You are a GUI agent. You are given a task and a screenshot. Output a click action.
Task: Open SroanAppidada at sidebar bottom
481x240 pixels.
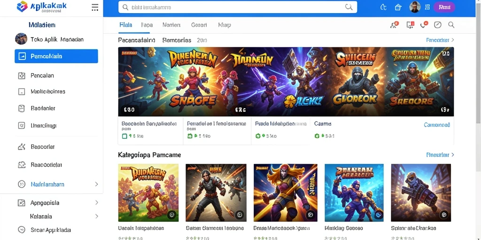45,230
